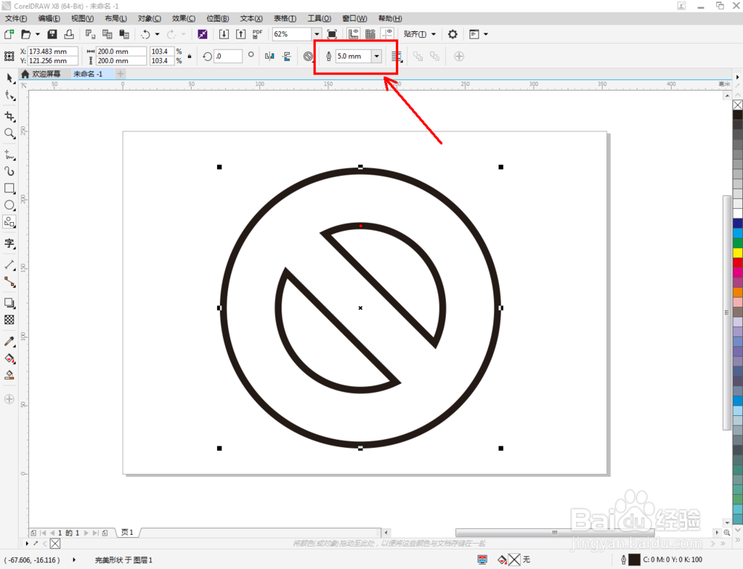743x569 pixels.
Task: Click the New document icon
Action: coord(9,34)
